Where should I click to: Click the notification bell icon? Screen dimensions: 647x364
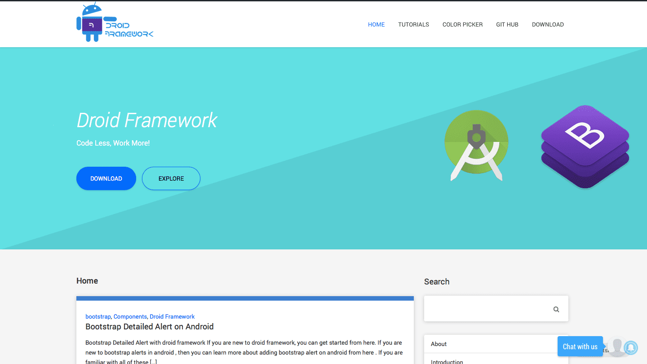pos(631,347)
